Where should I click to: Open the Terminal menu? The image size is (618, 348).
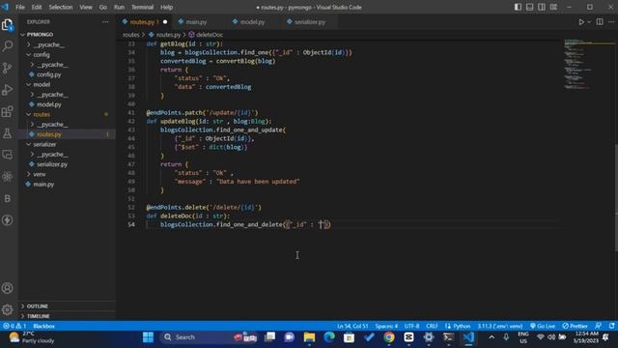(142, 7)
